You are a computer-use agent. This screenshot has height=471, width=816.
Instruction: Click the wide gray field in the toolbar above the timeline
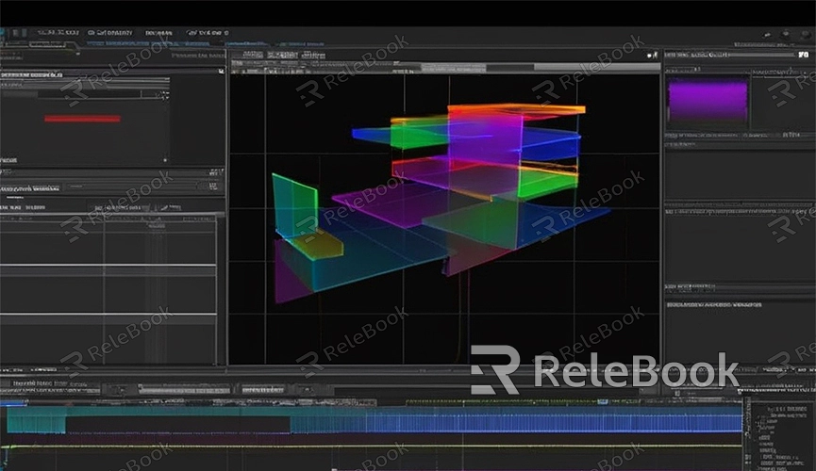[x=184, y=389]
